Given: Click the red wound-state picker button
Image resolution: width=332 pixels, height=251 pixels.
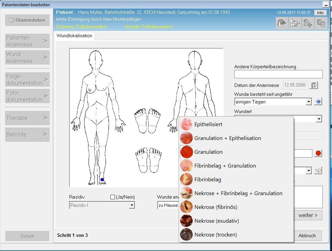Looking at the screenshot, I should coord(318,153).
